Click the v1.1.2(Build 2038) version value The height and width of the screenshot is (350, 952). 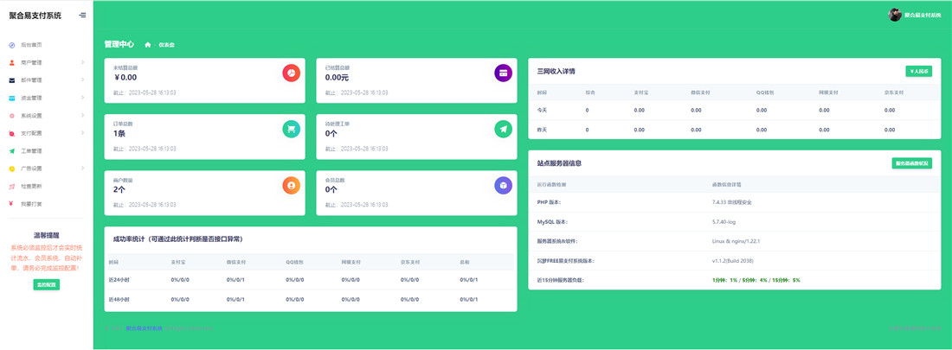[x=733, y=261]
